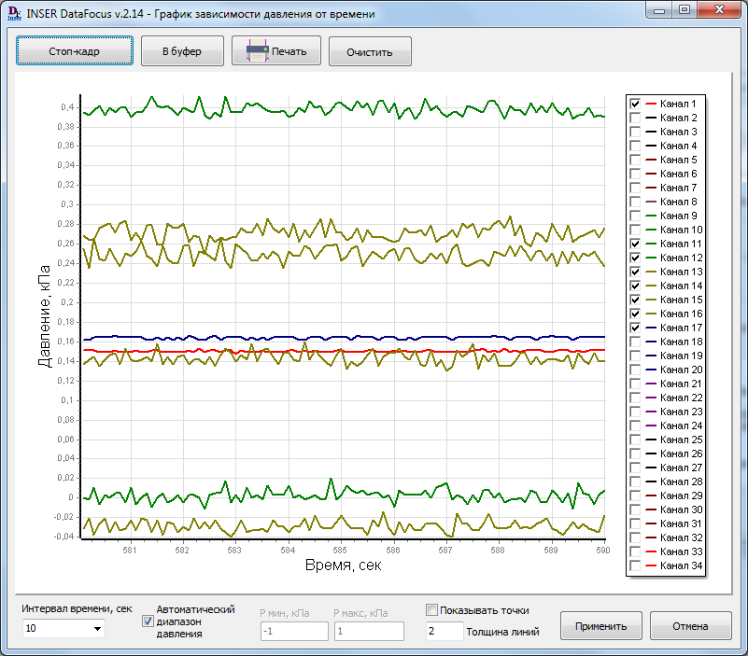Click the blue line swatch of Канал 17
This screenshot has width=748, height=656.
click(x=651, y=328)
